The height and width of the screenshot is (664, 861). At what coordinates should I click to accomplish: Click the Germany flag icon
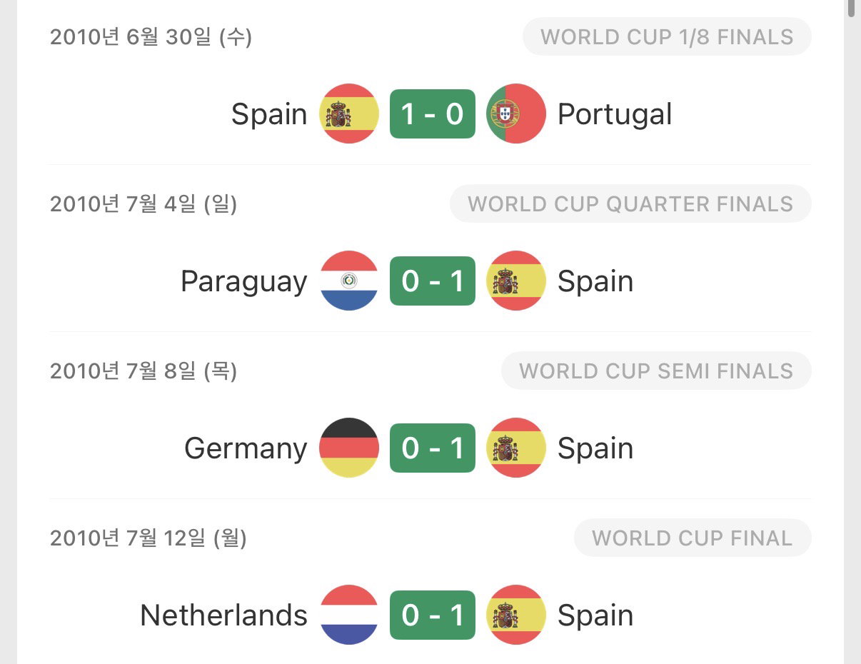tap(348, 448)
